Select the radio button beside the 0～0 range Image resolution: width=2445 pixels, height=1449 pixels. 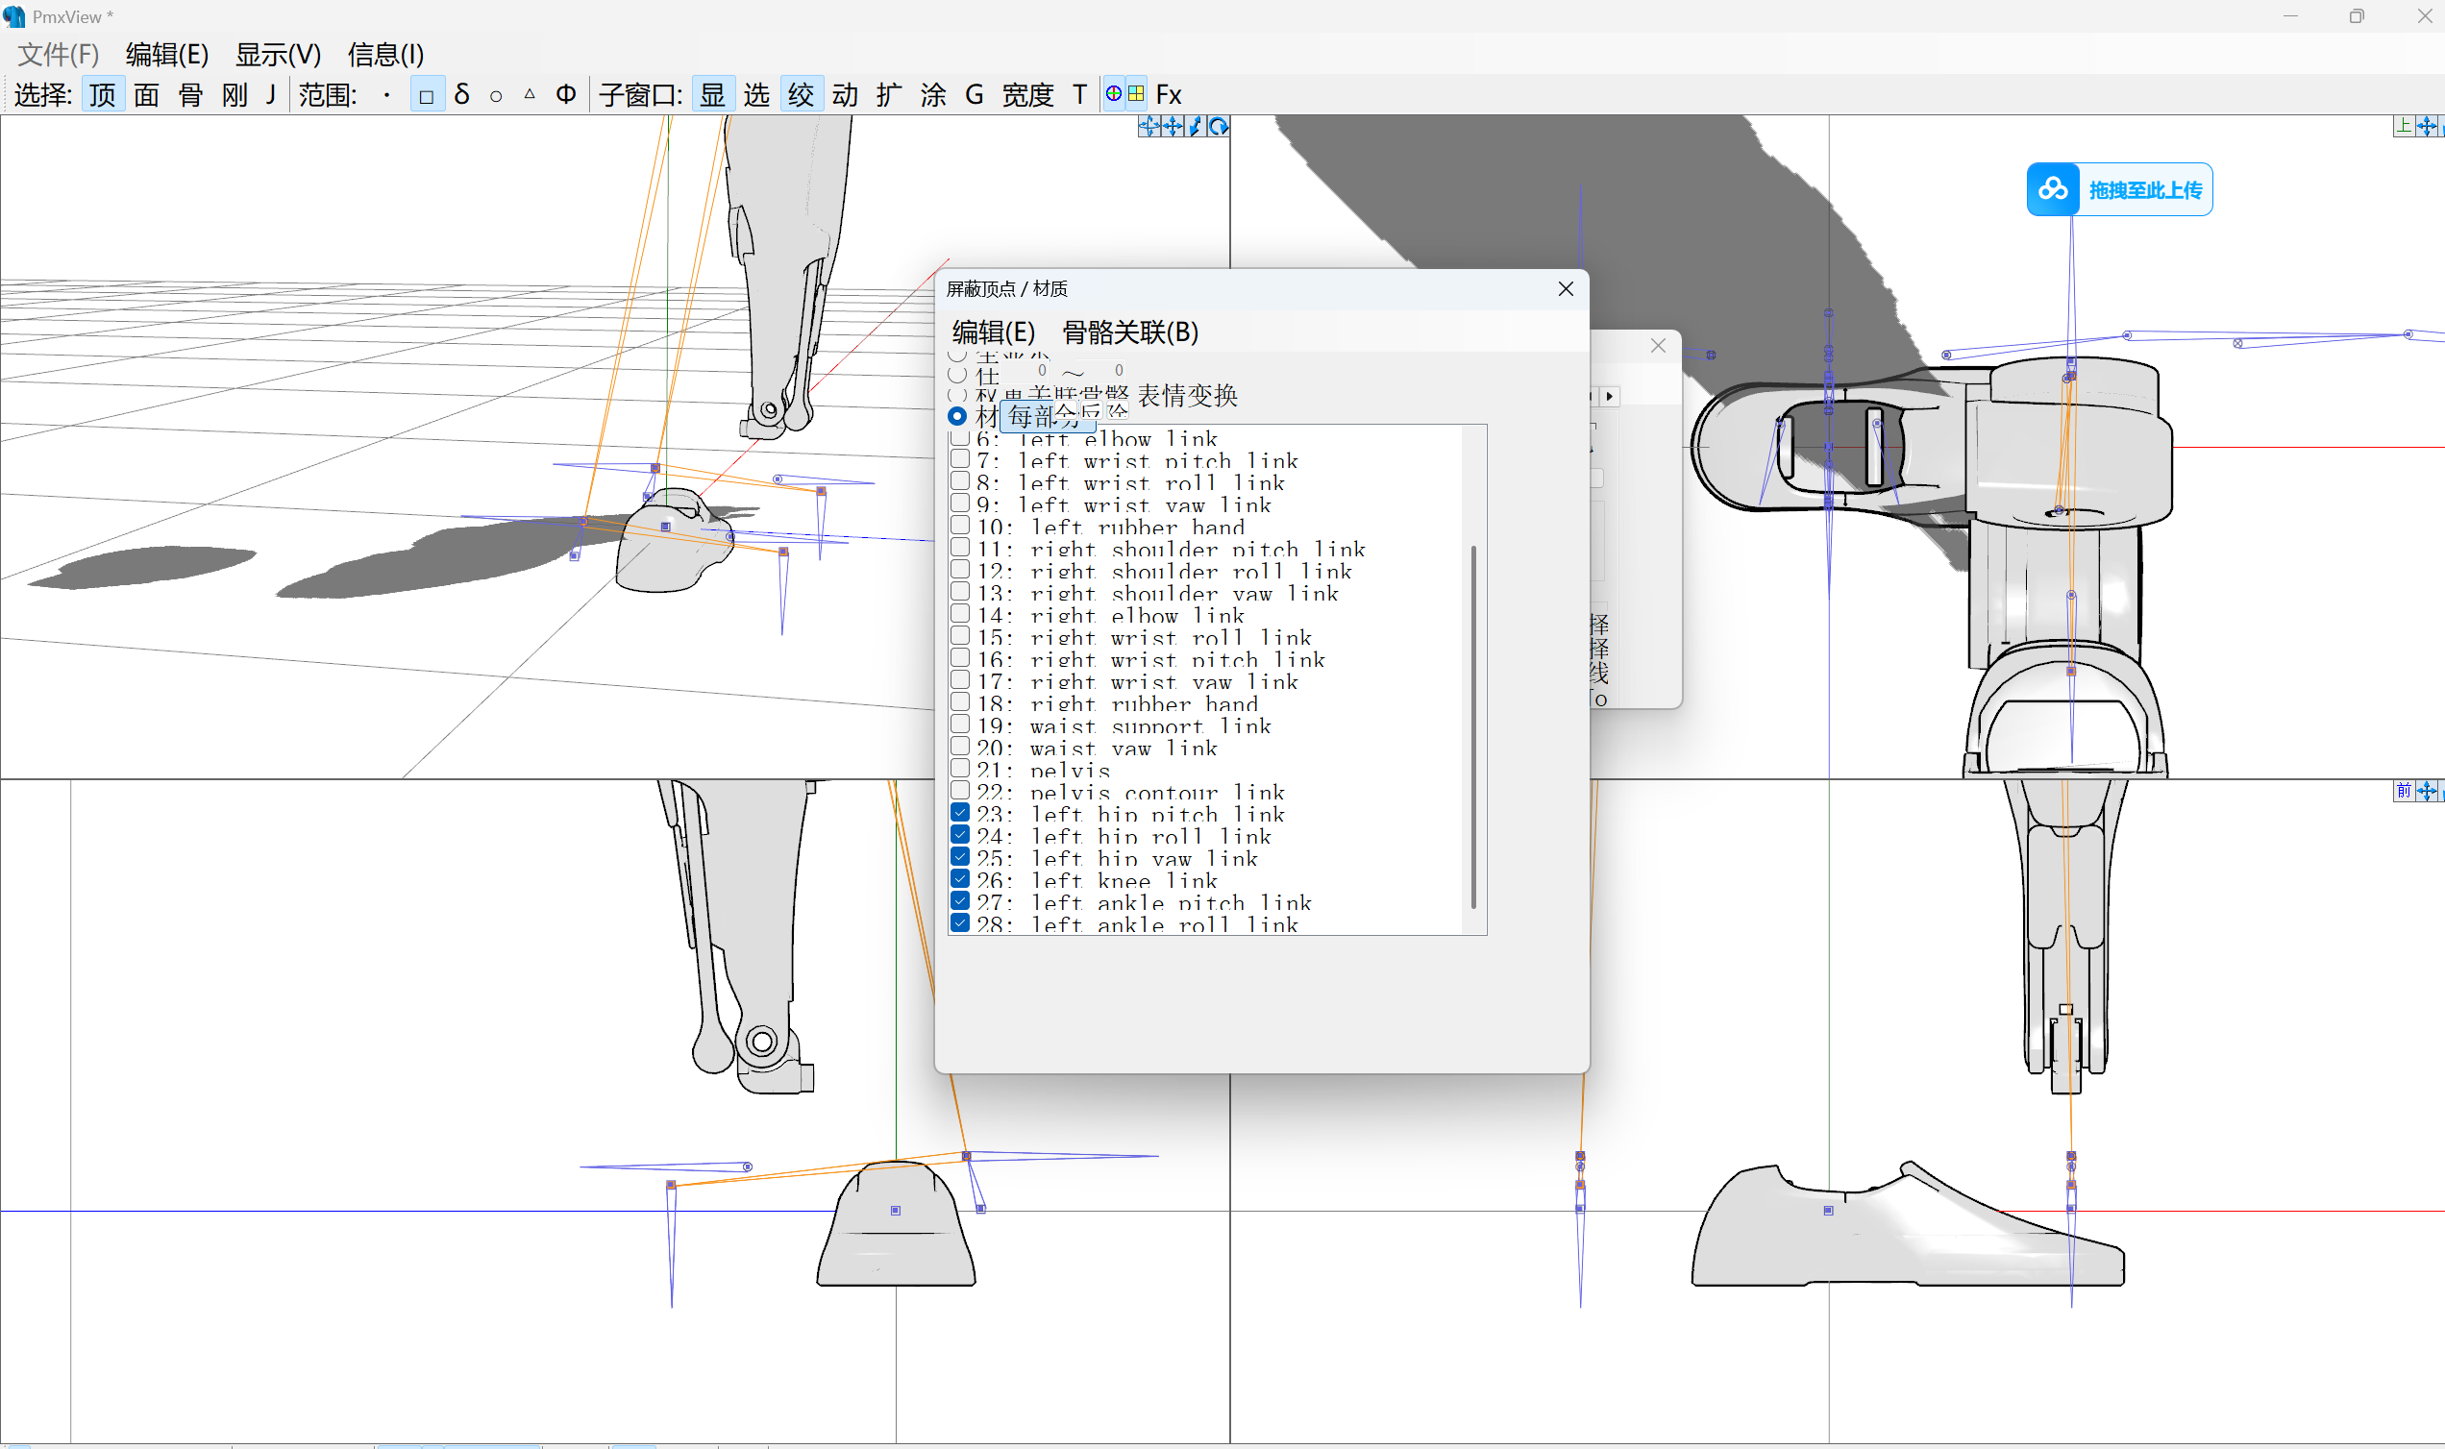[957, 374]
